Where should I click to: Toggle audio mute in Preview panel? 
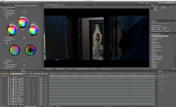(163, 23)
